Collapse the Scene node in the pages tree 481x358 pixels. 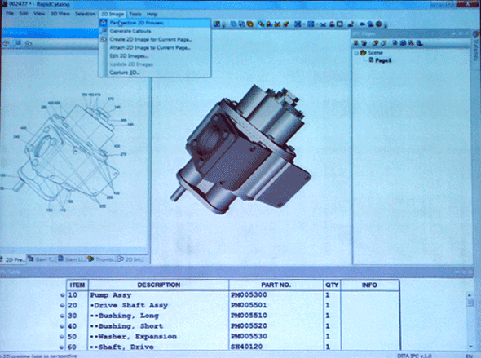[x=356, y=53]
